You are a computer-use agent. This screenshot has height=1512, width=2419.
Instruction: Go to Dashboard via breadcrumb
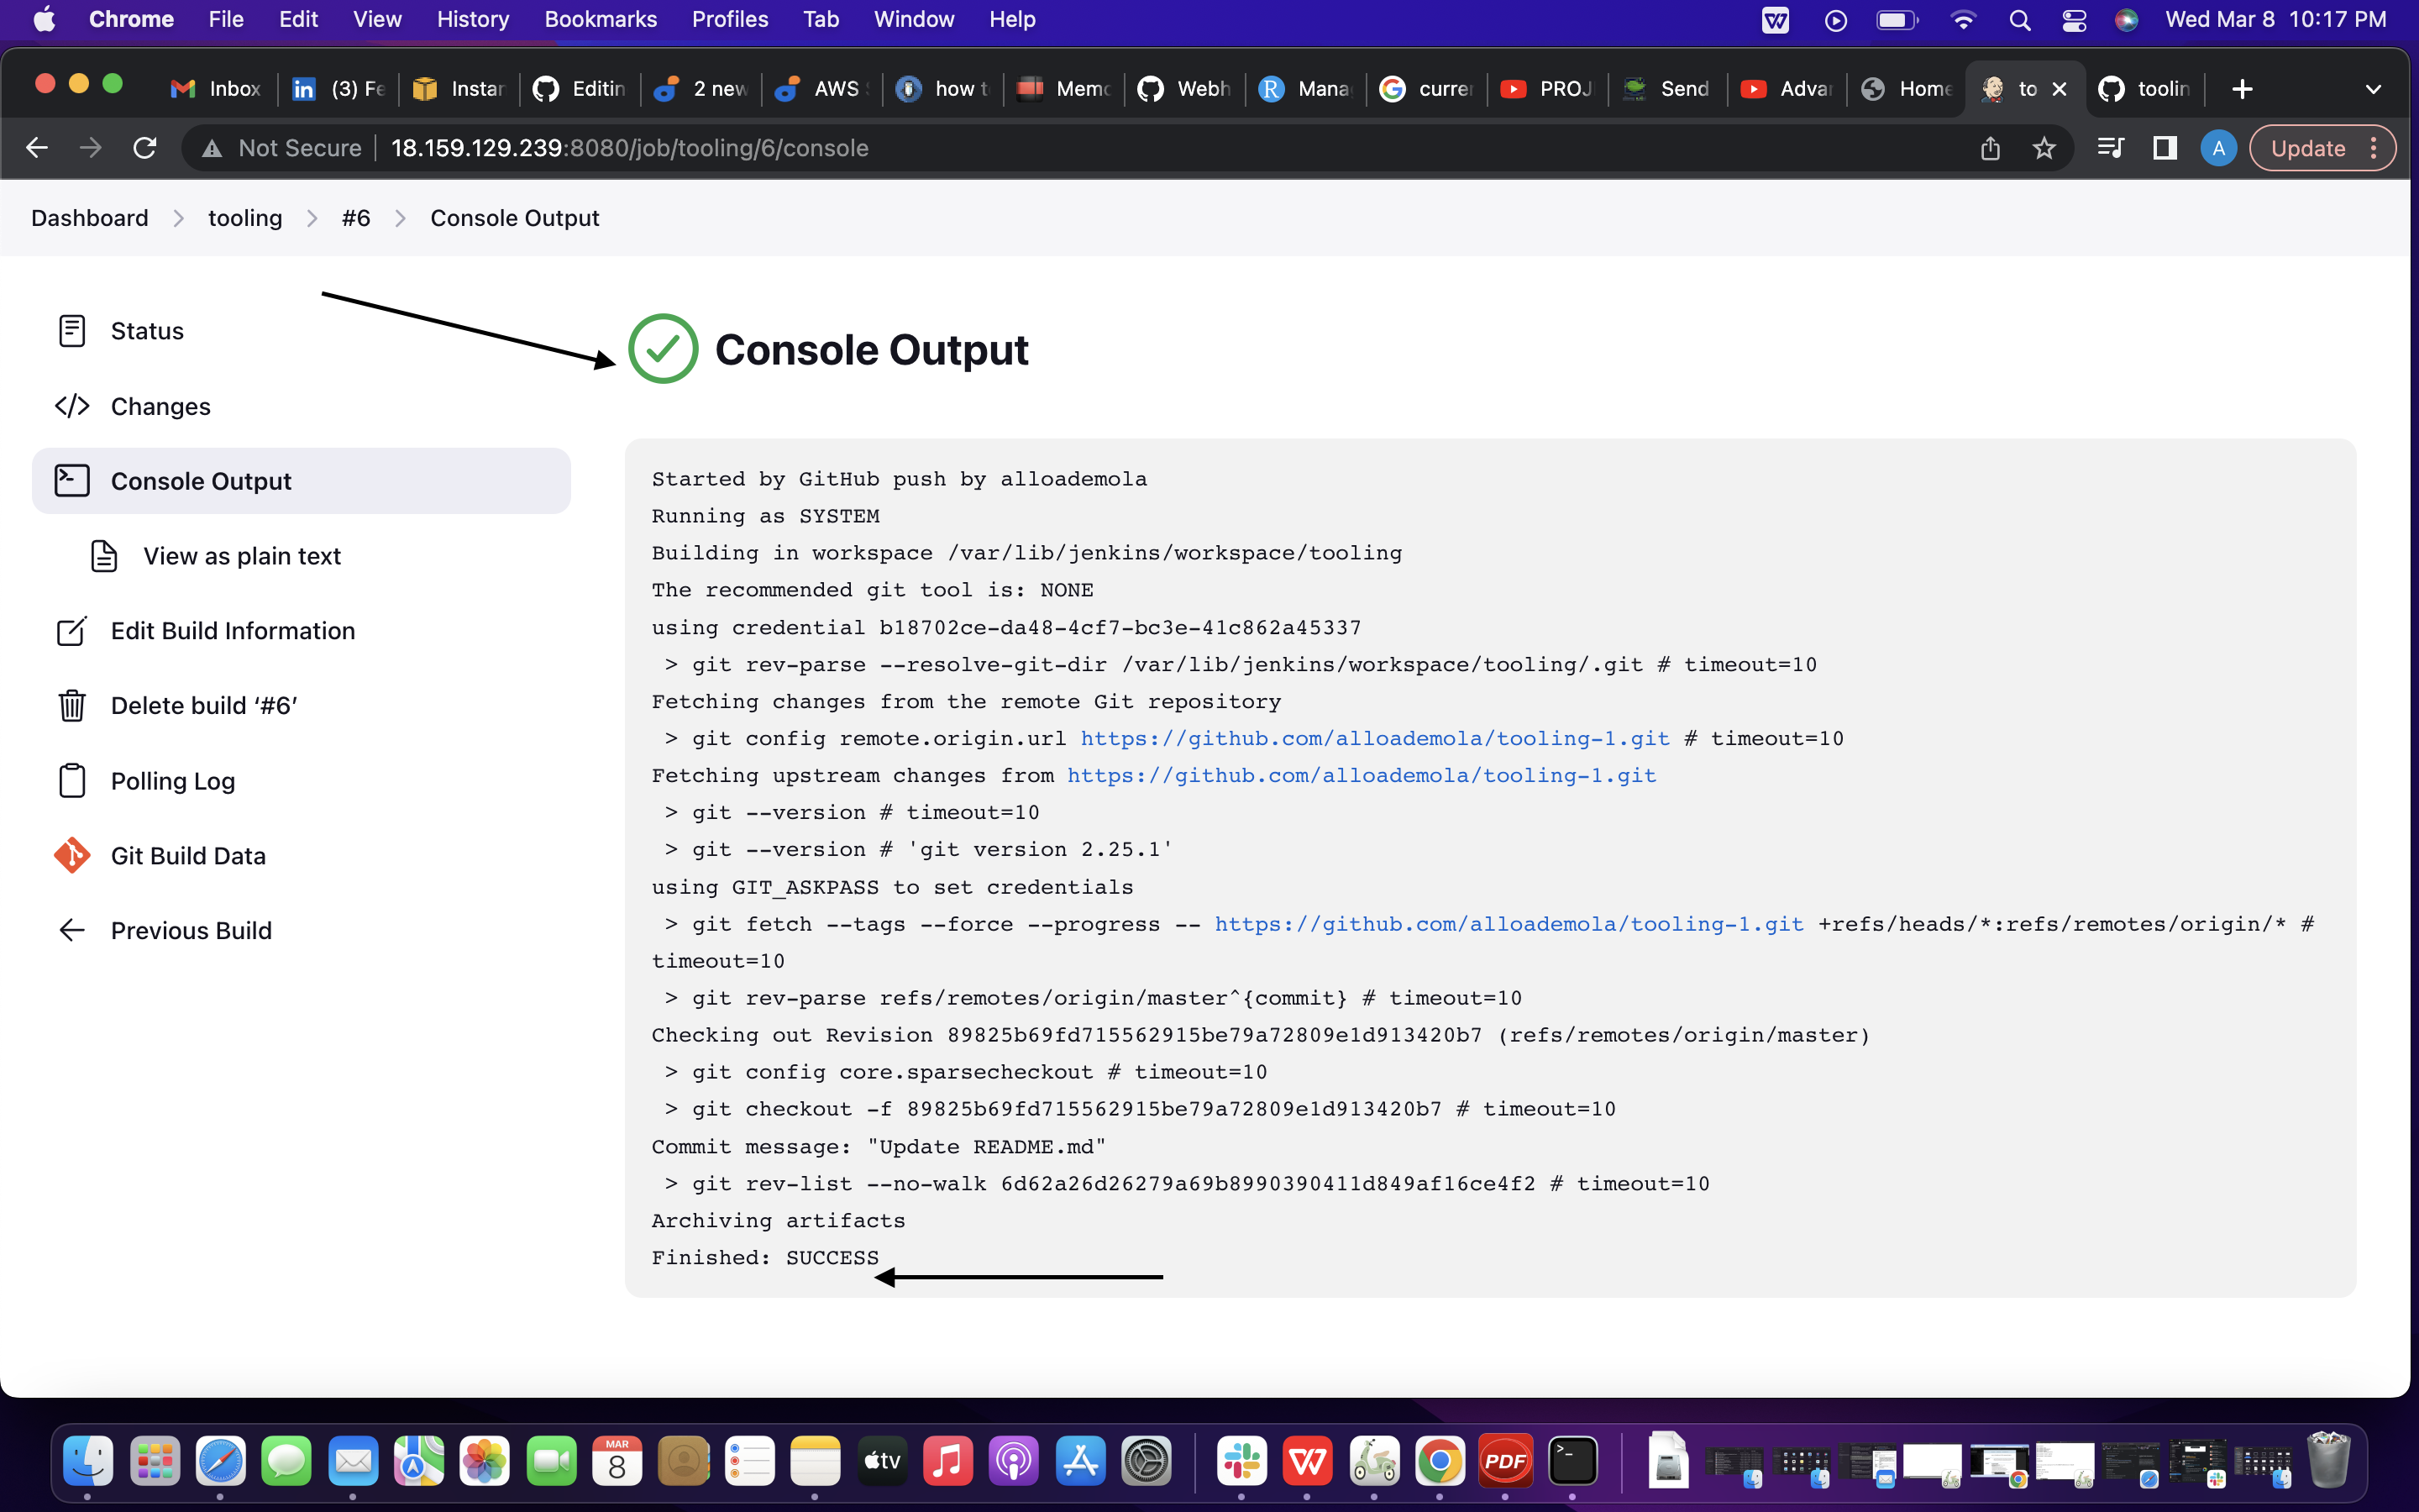click(89, 217)
